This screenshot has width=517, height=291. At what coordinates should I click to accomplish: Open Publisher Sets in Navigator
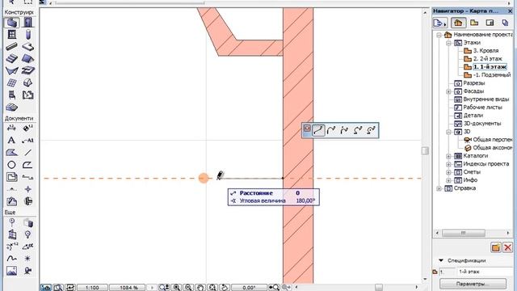point(505,23)
